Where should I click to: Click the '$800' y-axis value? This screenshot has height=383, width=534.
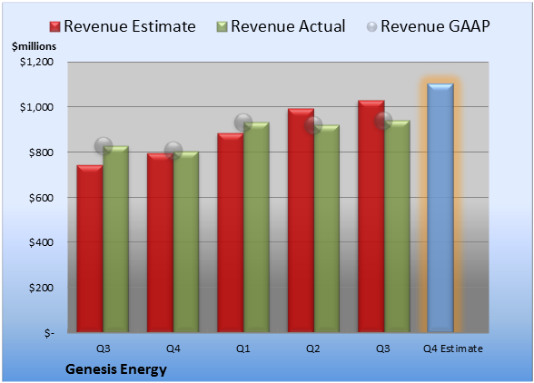[x=41, y=152]
